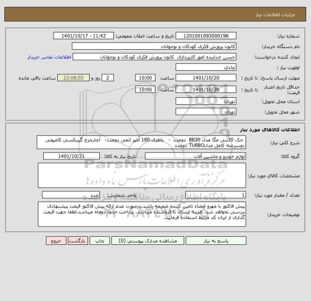Select the شماره نیاز number field
The width and height of the screenshot is (311, 301).
(x=206, y=36)
